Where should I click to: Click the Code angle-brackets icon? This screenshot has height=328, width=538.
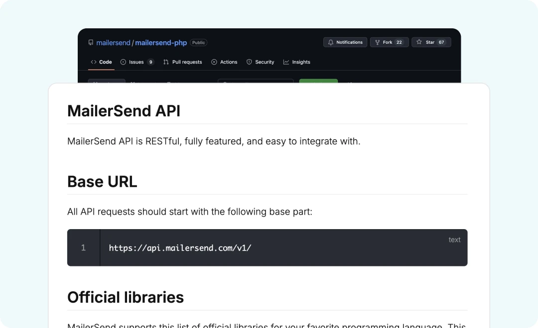93,62
